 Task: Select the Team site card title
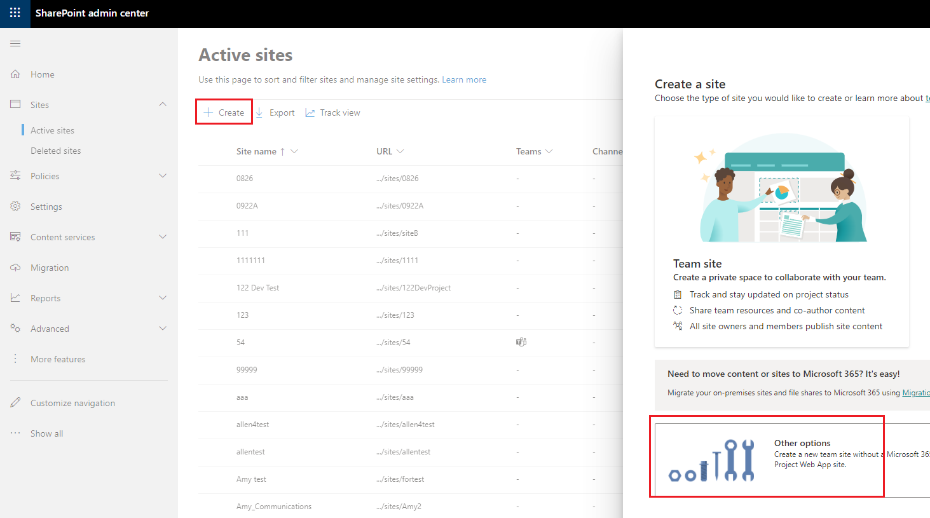coord(697,263)
